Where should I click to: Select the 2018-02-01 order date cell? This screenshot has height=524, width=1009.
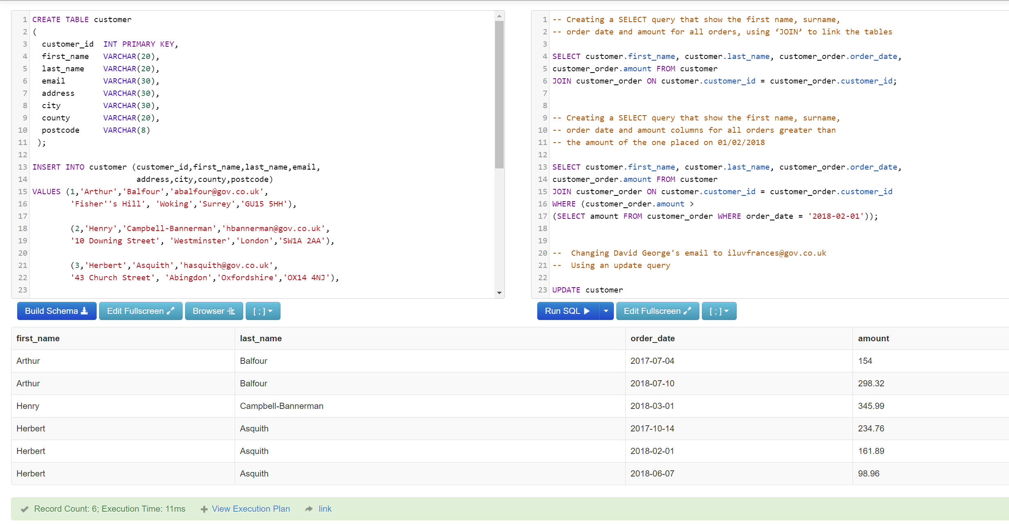pyautogui.click(x=739, y=451)
